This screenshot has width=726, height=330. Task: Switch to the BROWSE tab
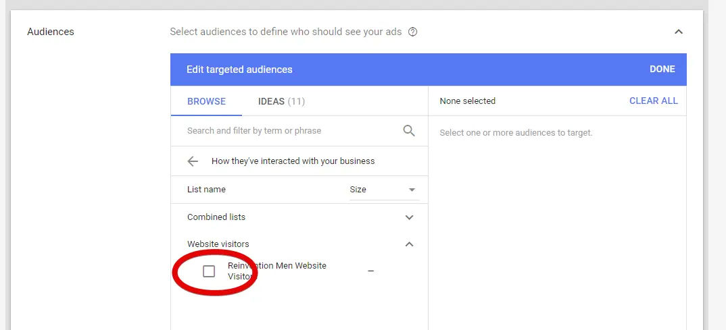point(206,101)
